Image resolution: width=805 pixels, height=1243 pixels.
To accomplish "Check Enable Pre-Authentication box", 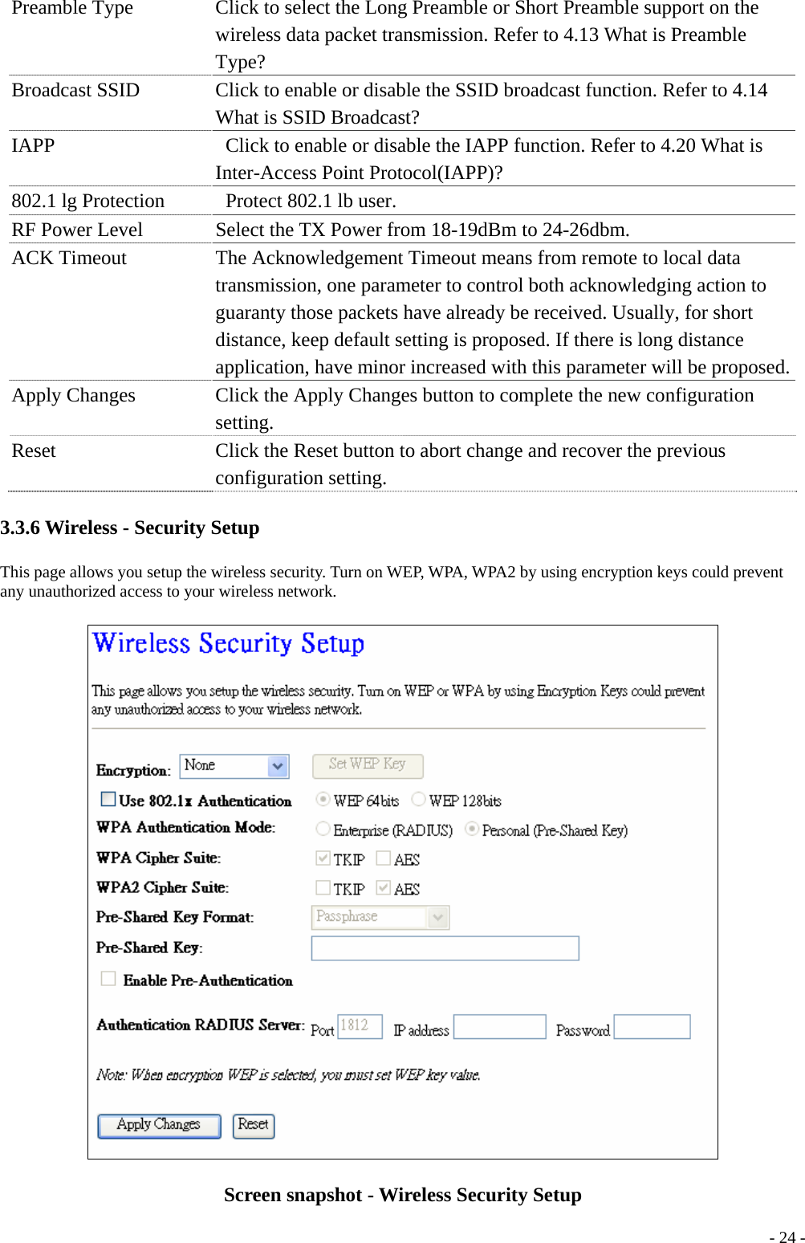I will click(108, 978).
